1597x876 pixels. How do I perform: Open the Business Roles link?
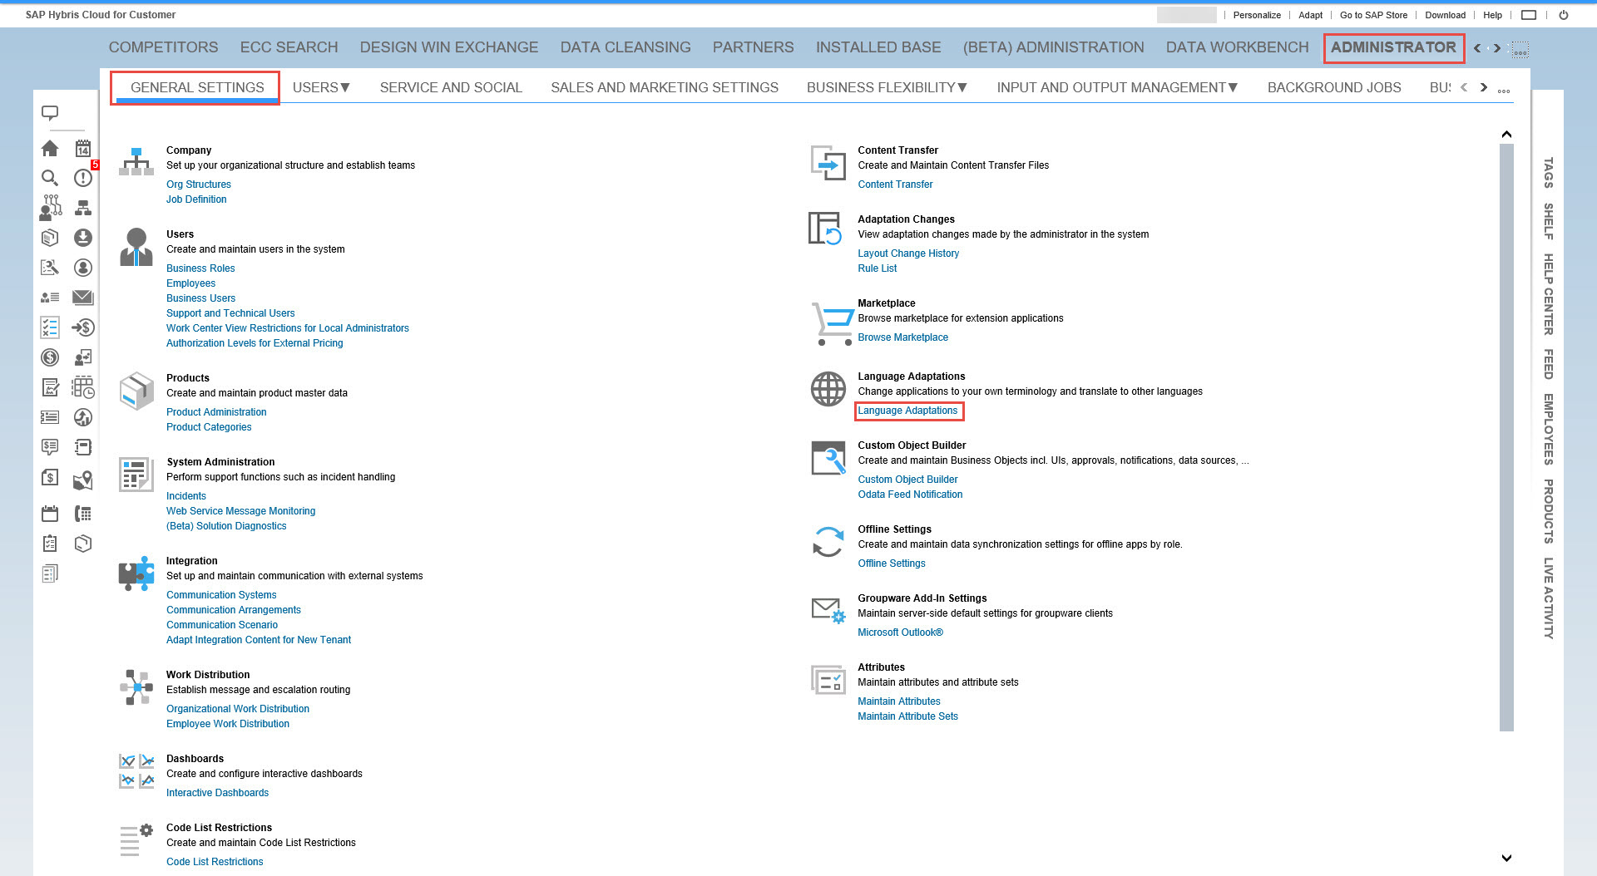pyautogui.click(x=200, y=268)
